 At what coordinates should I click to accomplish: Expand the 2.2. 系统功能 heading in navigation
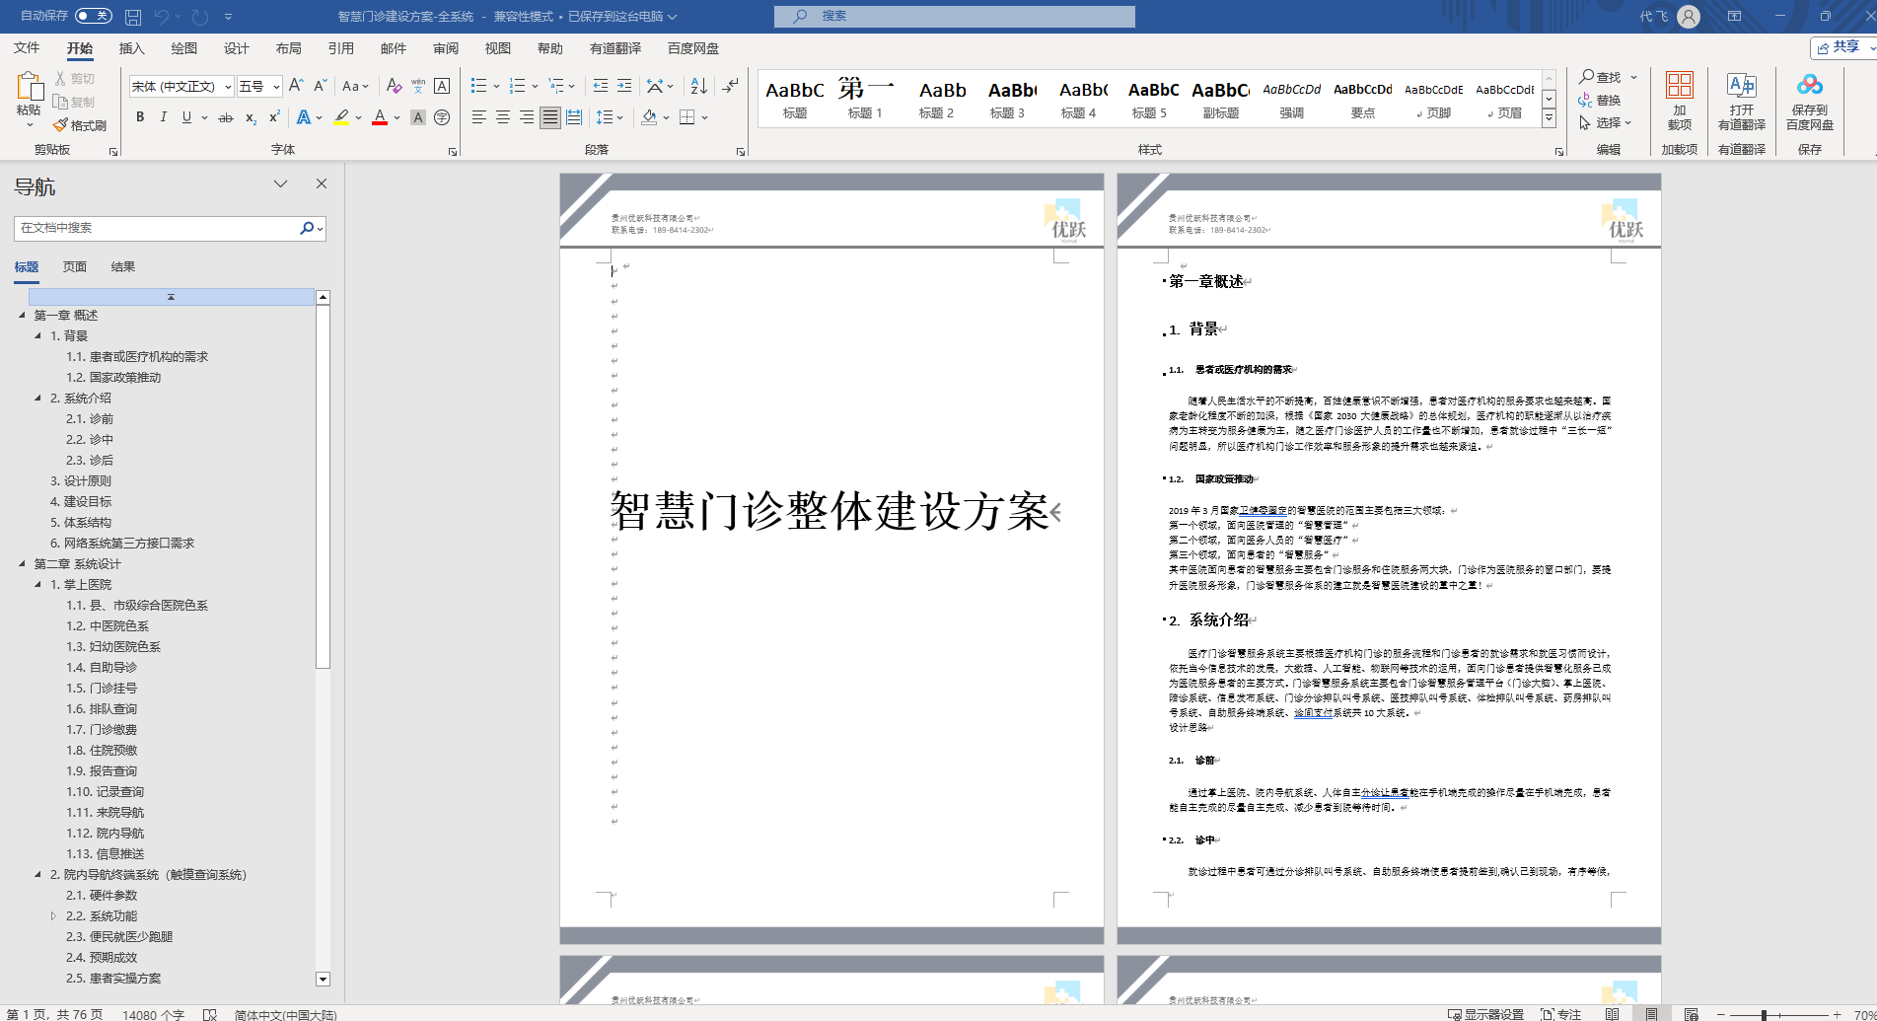tap(53, 916)
